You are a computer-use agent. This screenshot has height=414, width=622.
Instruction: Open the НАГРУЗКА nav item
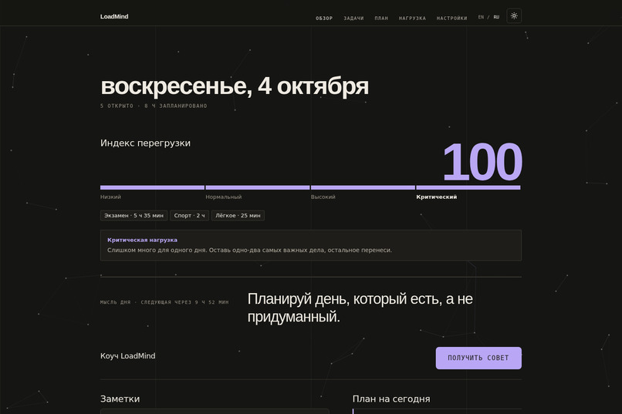coord(412,19)
